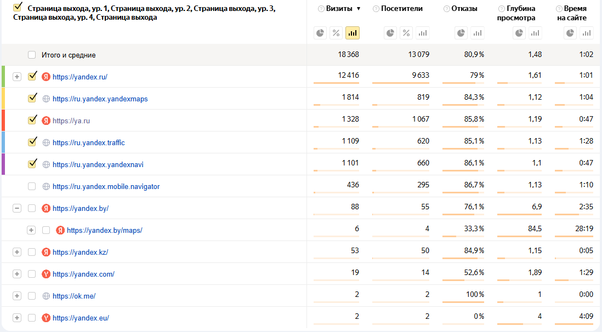Viewport: 602px width, 332px height.
Task: Click time on site value 28:19
Action: 584,228
